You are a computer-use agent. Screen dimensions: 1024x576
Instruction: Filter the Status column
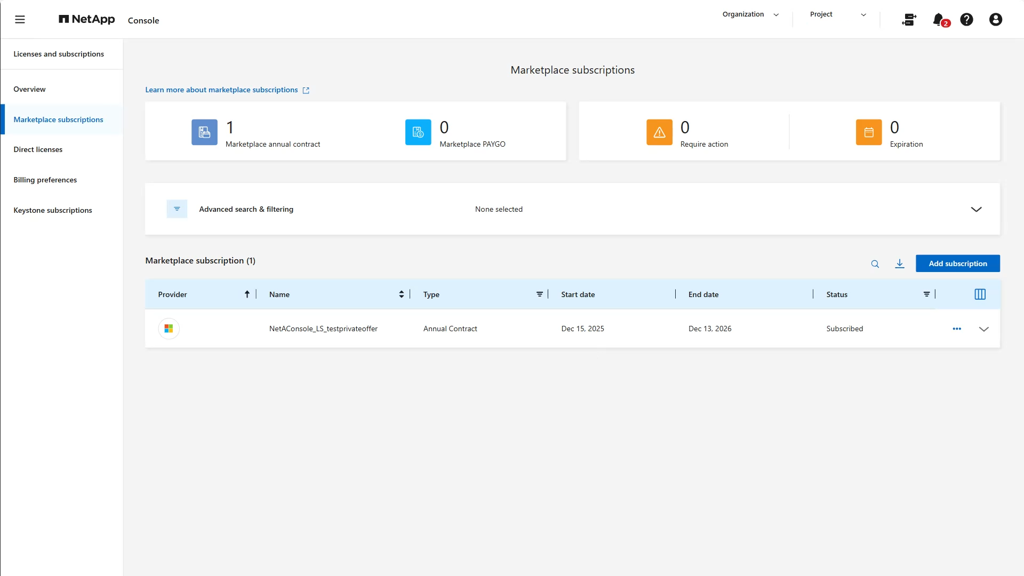926,294
